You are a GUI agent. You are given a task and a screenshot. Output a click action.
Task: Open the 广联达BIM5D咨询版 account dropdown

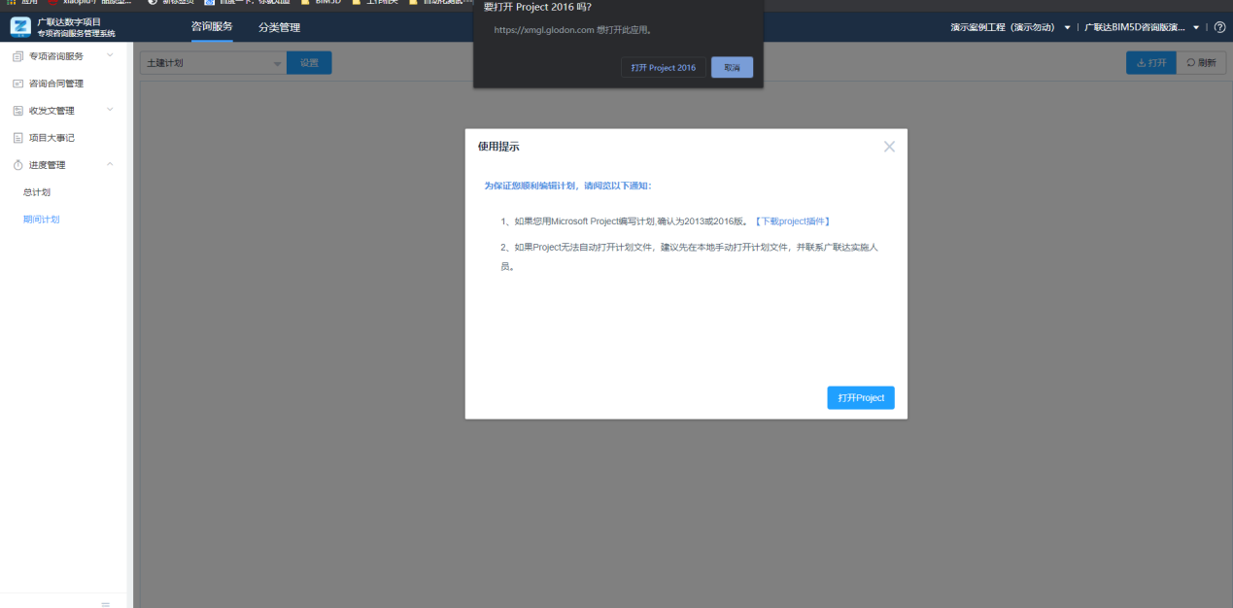(x=1142, y=27)
